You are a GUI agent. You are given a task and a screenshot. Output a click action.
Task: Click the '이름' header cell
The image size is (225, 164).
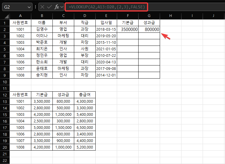pyautogui.click(x=42, y=23)
